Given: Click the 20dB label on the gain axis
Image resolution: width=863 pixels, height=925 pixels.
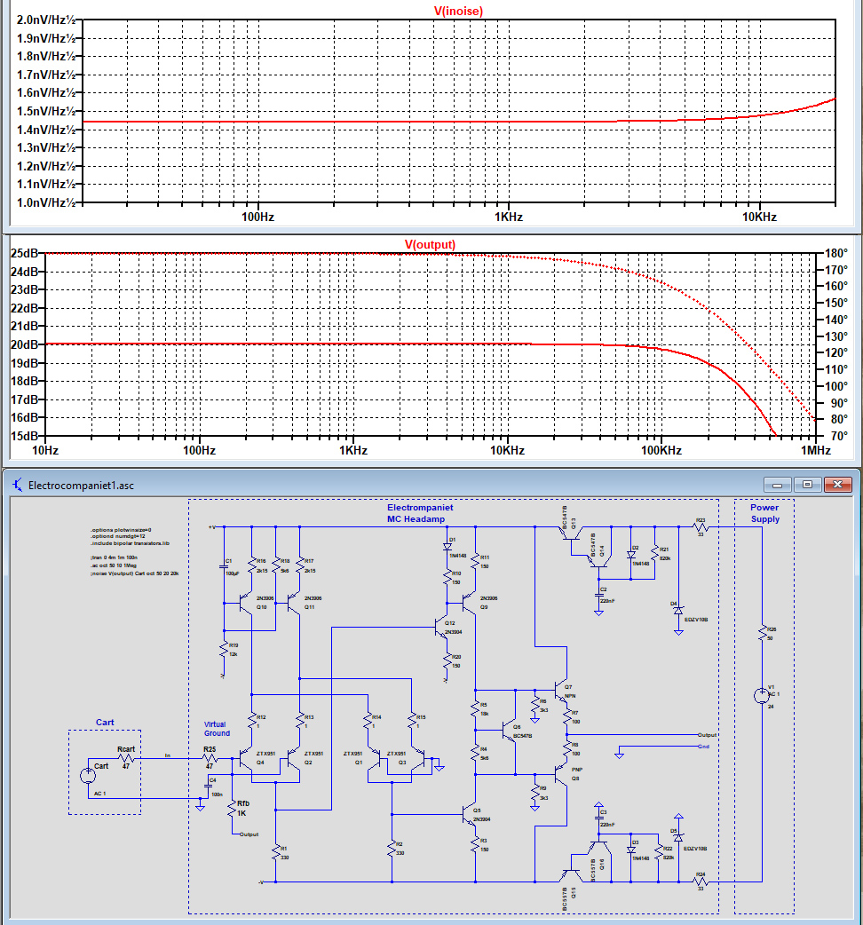Looking at the screenshot, I should click(24, 344).
